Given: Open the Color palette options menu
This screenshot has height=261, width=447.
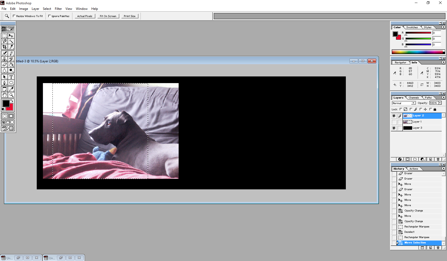Looking at the screenshot, I should pos(444,27).
